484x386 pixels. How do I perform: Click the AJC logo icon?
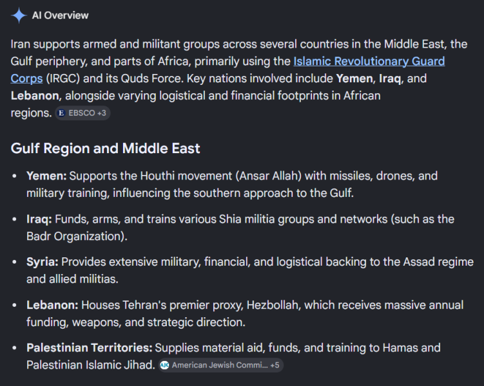pos(164,365)
